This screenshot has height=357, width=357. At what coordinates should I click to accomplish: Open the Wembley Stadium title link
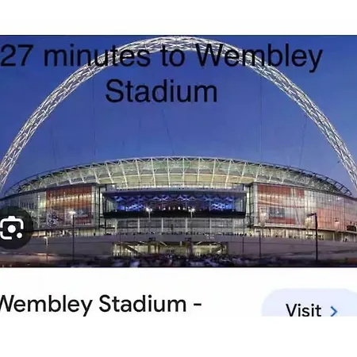coord(101,304)
